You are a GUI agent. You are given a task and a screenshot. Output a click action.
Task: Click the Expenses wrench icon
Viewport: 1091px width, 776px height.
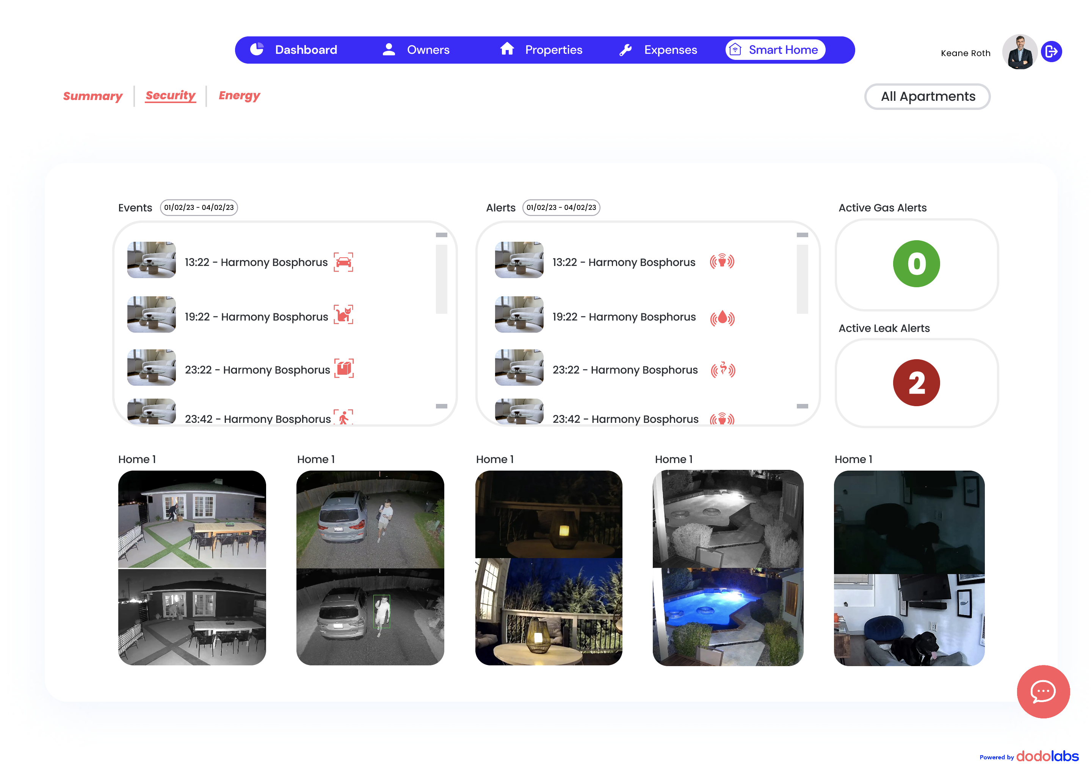click(x=625, y=50)
